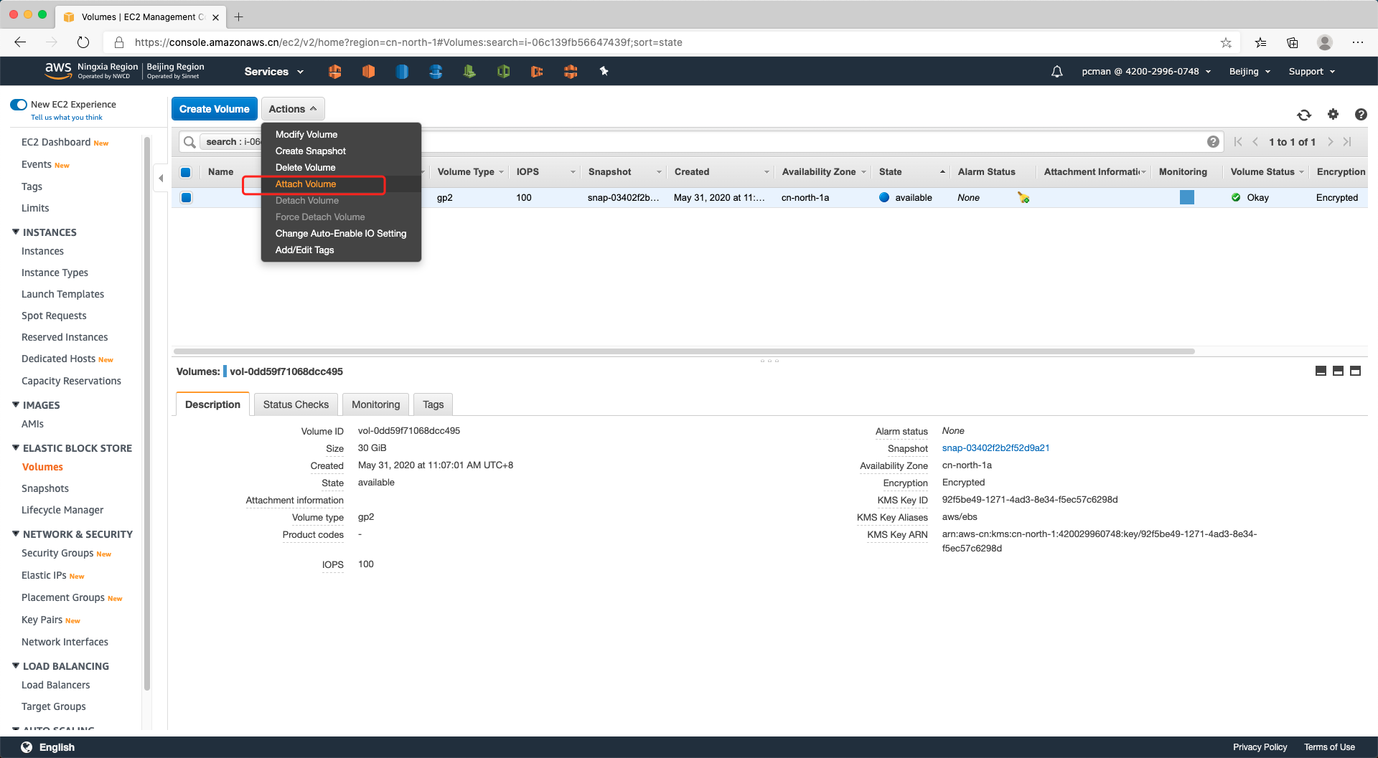Viewport: 1378px width, 758px height.
Task: Collapse the INSTANCES sidebar section
Action: (x=16, y=232)
